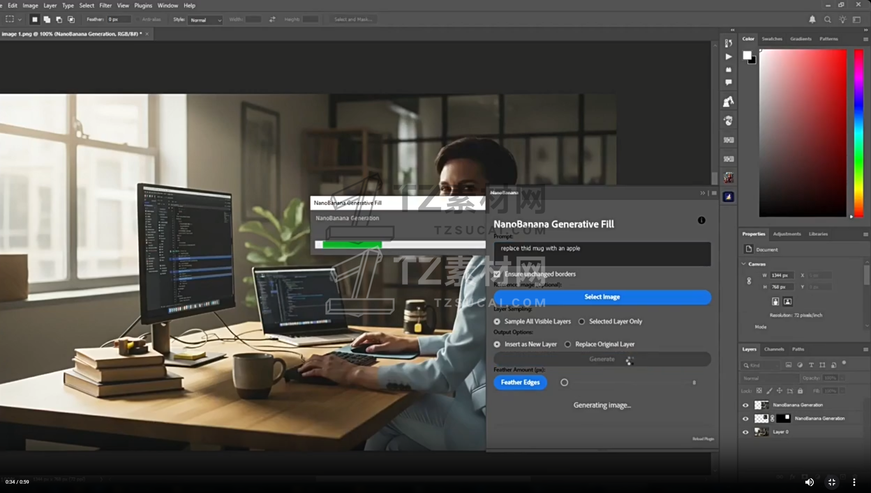Open the Filter menu
Image resolution: width=871 pixels, height=493 pixels.
[x=105, y=6]
